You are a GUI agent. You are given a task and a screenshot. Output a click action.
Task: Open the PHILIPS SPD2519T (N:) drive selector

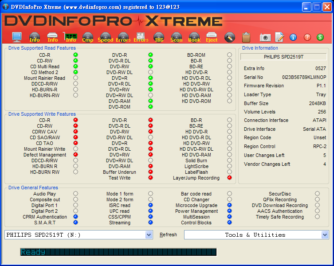click(79, 235)
